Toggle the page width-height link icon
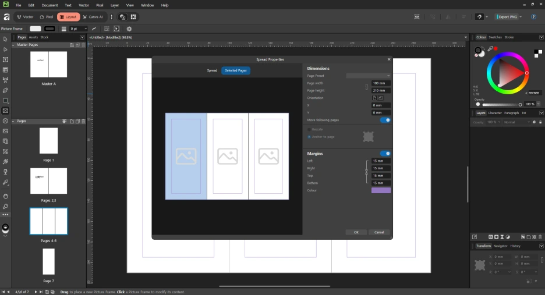The image size is (545, 295). click(366, 87)
